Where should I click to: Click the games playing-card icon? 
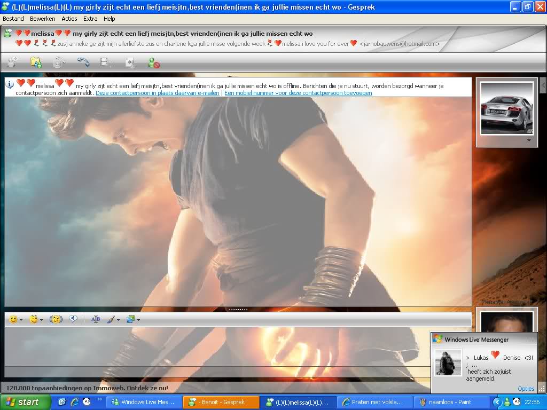[x=130, y=62]
